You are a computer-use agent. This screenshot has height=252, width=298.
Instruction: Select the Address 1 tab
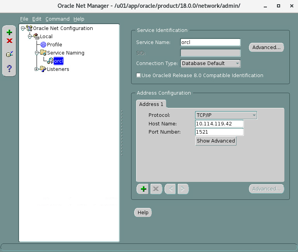coord(151,104)
